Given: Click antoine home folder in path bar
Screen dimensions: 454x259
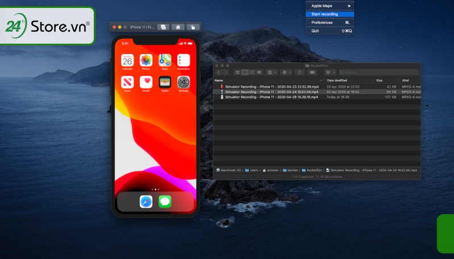Looking at the screenshot, I should click(x=270, y=171).
